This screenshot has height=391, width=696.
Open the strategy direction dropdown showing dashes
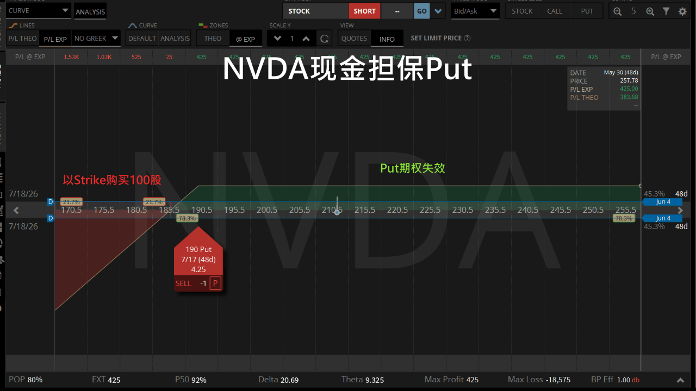[397, 11]
